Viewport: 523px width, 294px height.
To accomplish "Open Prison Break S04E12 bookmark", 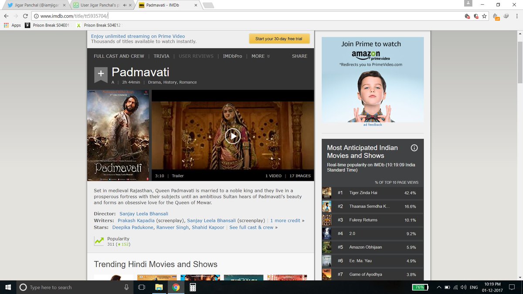I will (x=99, y=25).
